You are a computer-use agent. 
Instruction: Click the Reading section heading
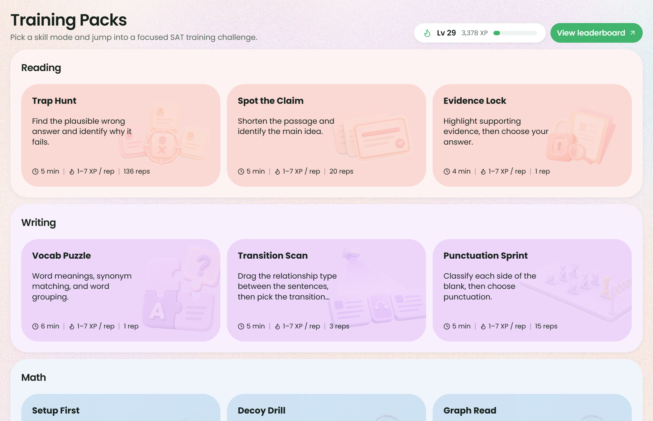[41, 68]
